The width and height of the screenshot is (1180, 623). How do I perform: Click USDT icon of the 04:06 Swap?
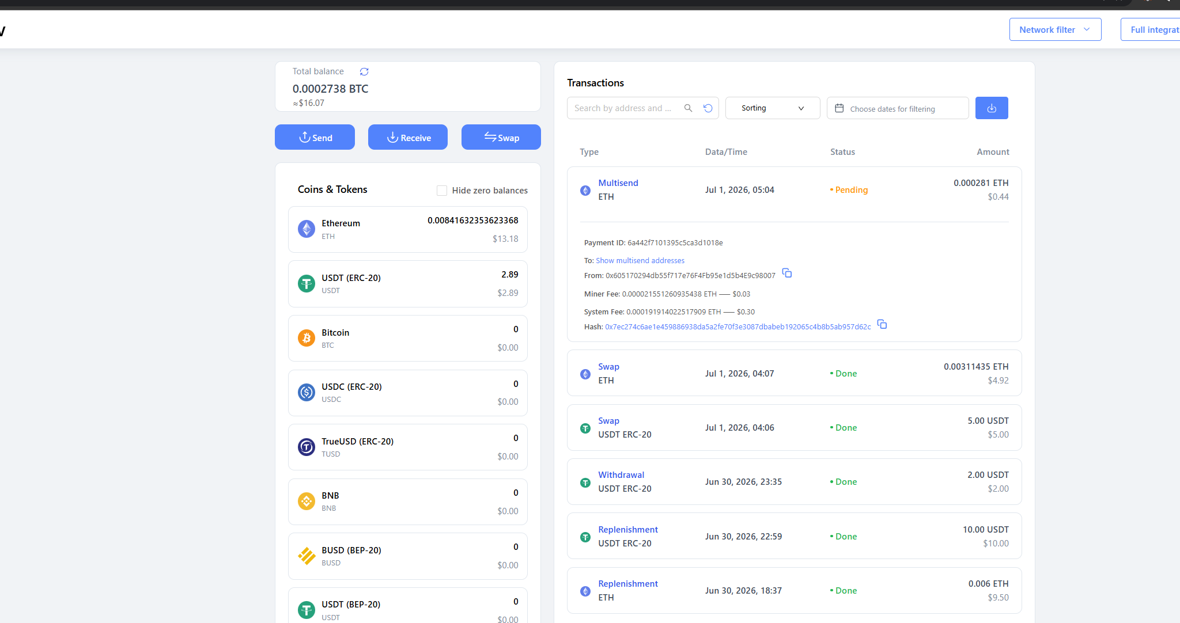pyautogui.click(x=585, y=428)
